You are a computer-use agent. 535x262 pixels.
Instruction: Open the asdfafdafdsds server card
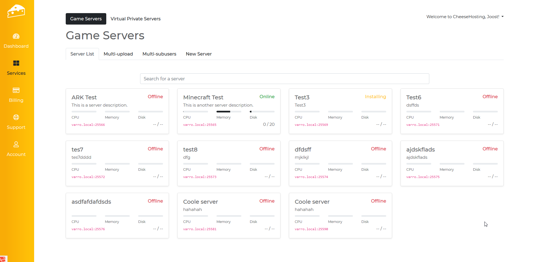click(91, 202)
